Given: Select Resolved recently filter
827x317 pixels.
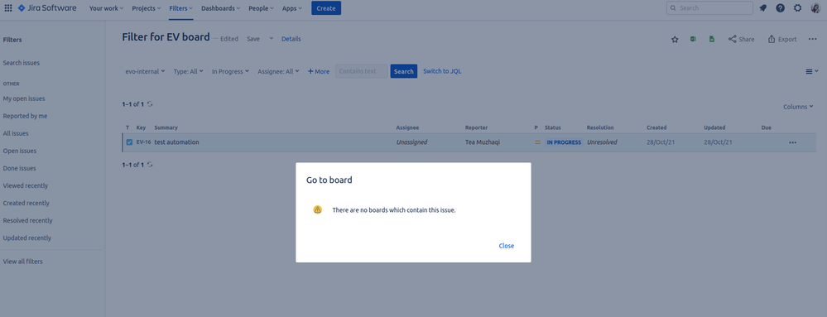Looking at the screenshot, I should pyautogui.click(x=27, y=220).
